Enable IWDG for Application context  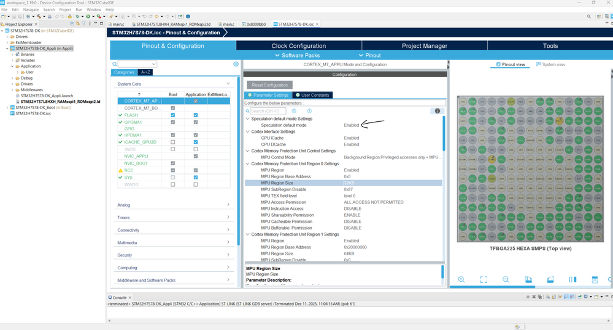(196, 149)
